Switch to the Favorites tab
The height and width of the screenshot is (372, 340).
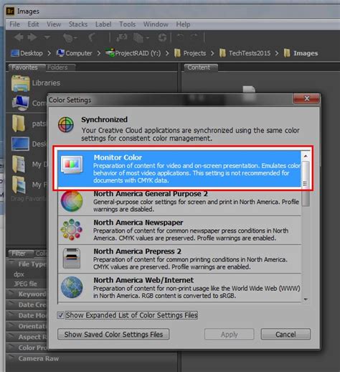pos(27,68)
